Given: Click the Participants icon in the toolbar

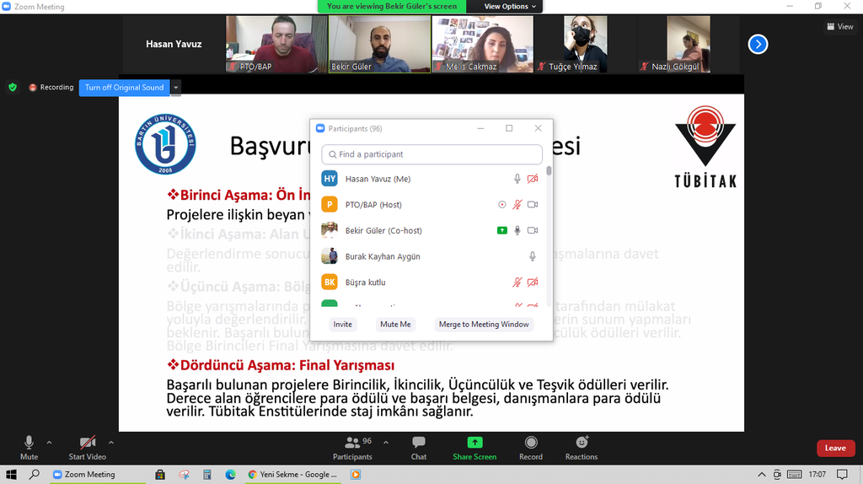Looking at the screenshot, I should coord(352,444).
